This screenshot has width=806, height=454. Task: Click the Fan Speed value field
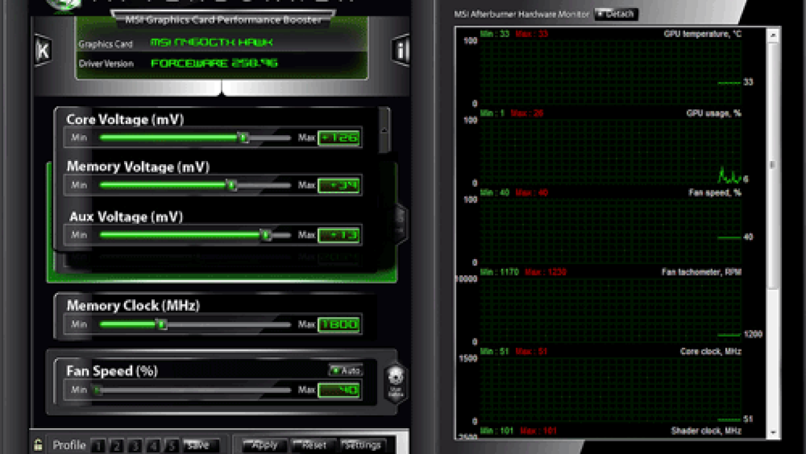point(339,390)
